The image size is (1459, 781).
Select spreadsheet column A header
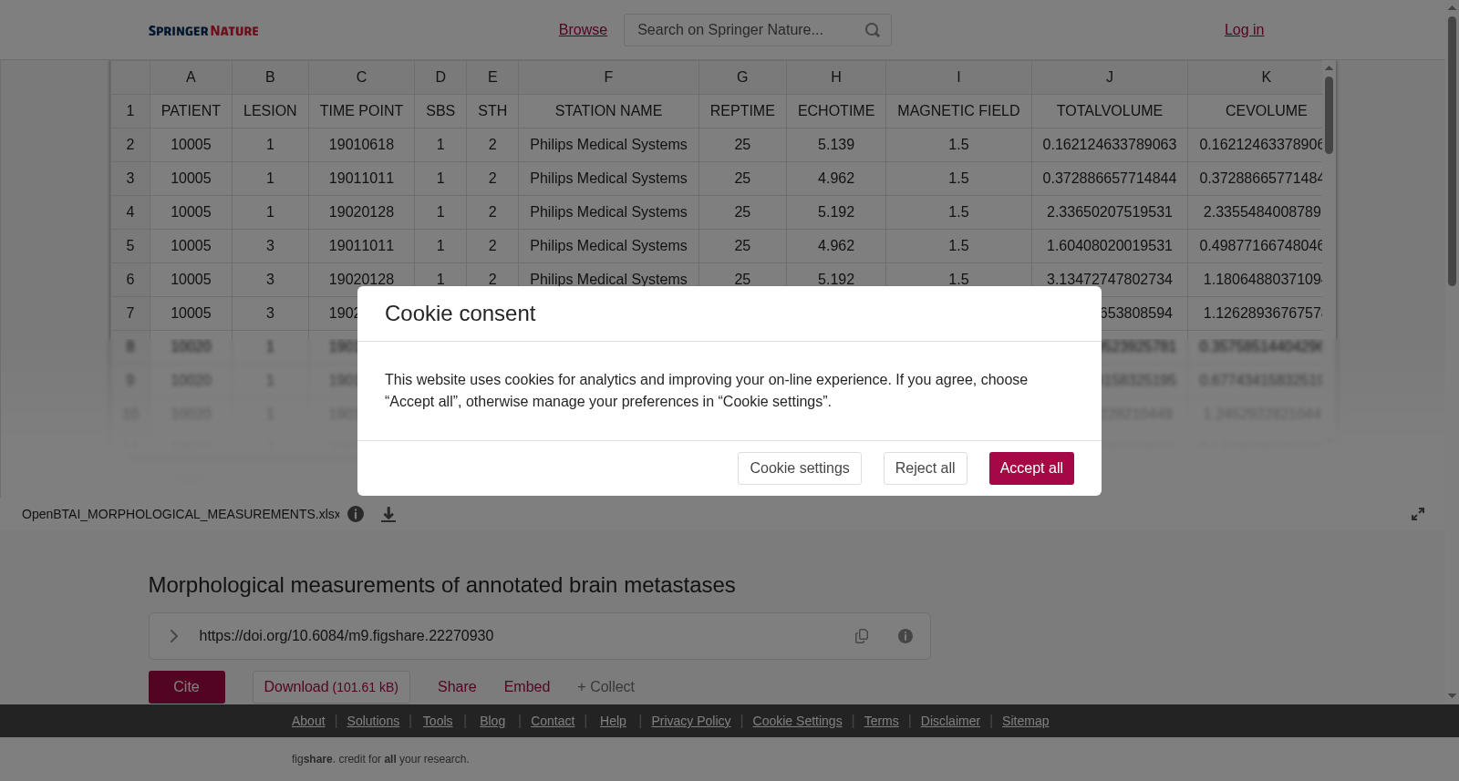click(191, 77)
